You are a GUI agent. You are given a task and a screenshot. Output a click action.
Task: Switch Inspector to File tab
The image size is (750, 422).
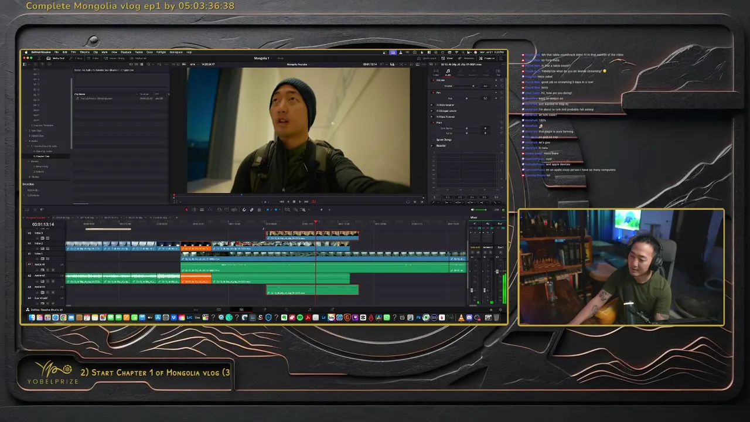click(498, 73)
